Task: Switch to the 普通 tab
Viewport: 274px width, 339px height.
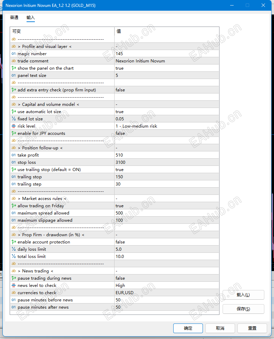Action: pyautogui.click(x=14, y=18)
